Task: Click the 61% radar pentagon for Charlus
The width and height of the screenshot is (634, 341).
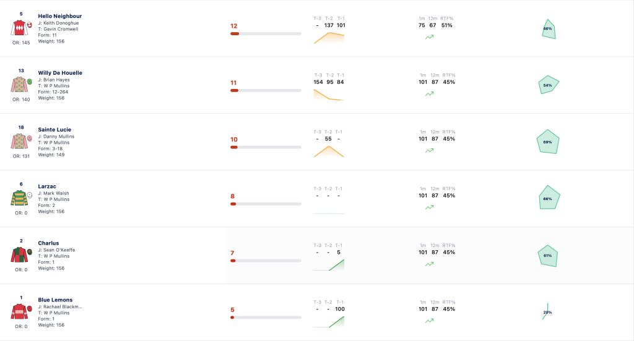Action: point(547,256)
